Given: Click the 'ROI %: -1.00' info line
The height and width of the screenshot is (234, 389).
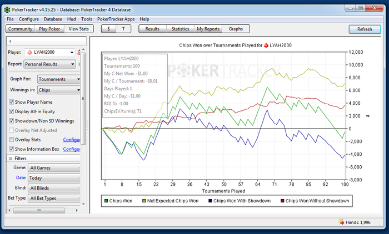Looking at the screenshot, I should coord(116,104).
